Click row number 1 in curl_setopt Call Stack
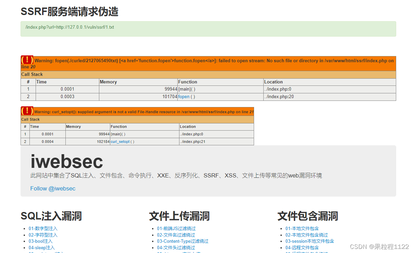This screenshot has height=253, width=414. click(25, 134)
